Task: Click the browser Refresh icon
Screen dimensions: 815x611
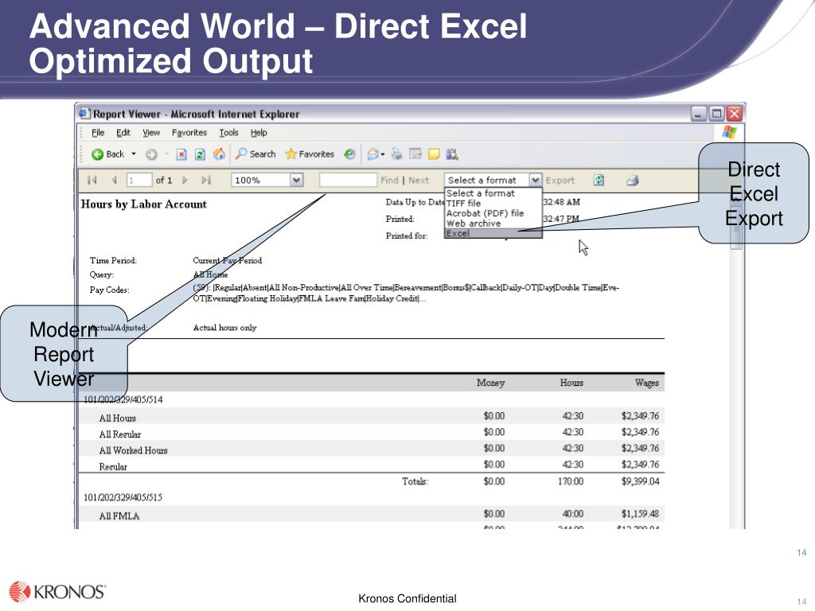Action: pyautogui.click(x=200, y=154)
